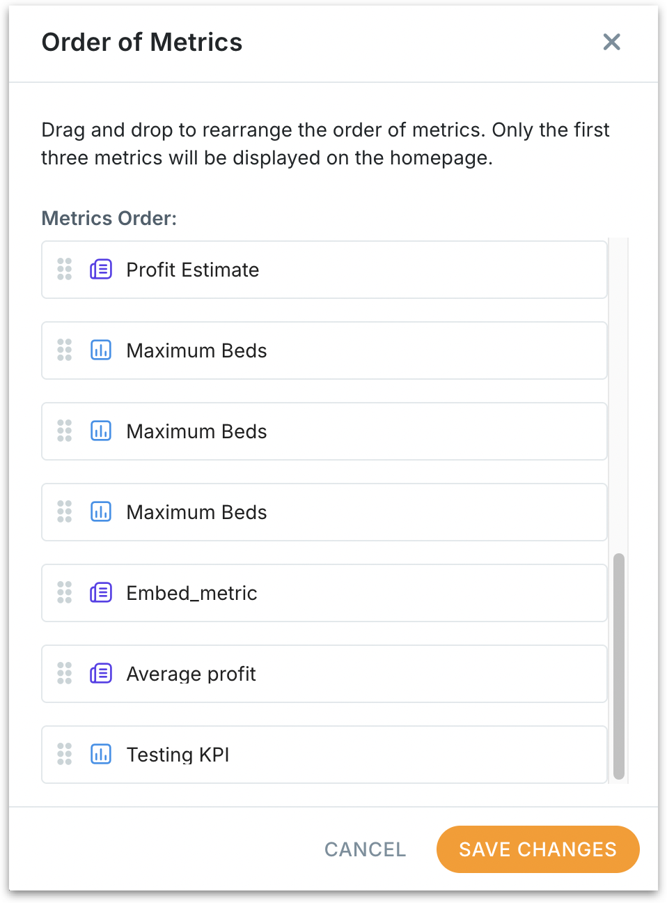The width and height of the screenshot is (667, 903).
Task: Click the drag handle beside Profit Estimate
Action: pos(65,269)
